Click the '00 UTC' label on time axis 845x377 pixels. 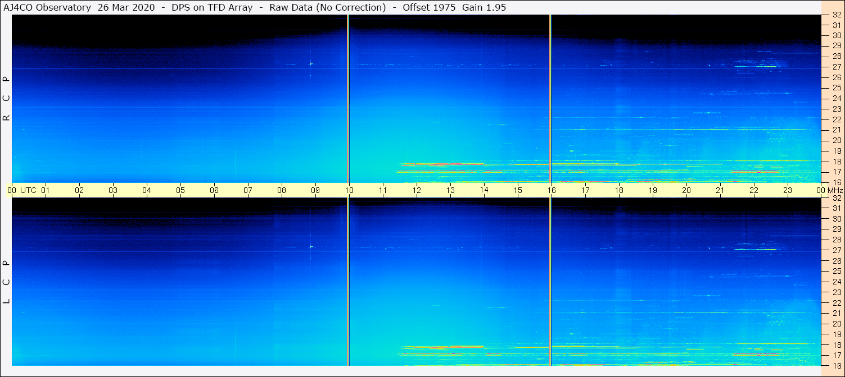(x=22, y=190)
